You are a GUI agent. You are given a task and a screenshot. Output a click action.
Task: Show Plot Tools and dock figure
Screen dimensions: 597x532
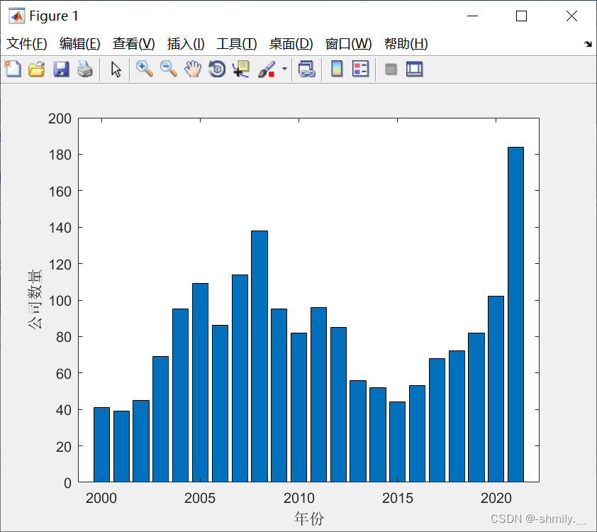tap(414, 69)
